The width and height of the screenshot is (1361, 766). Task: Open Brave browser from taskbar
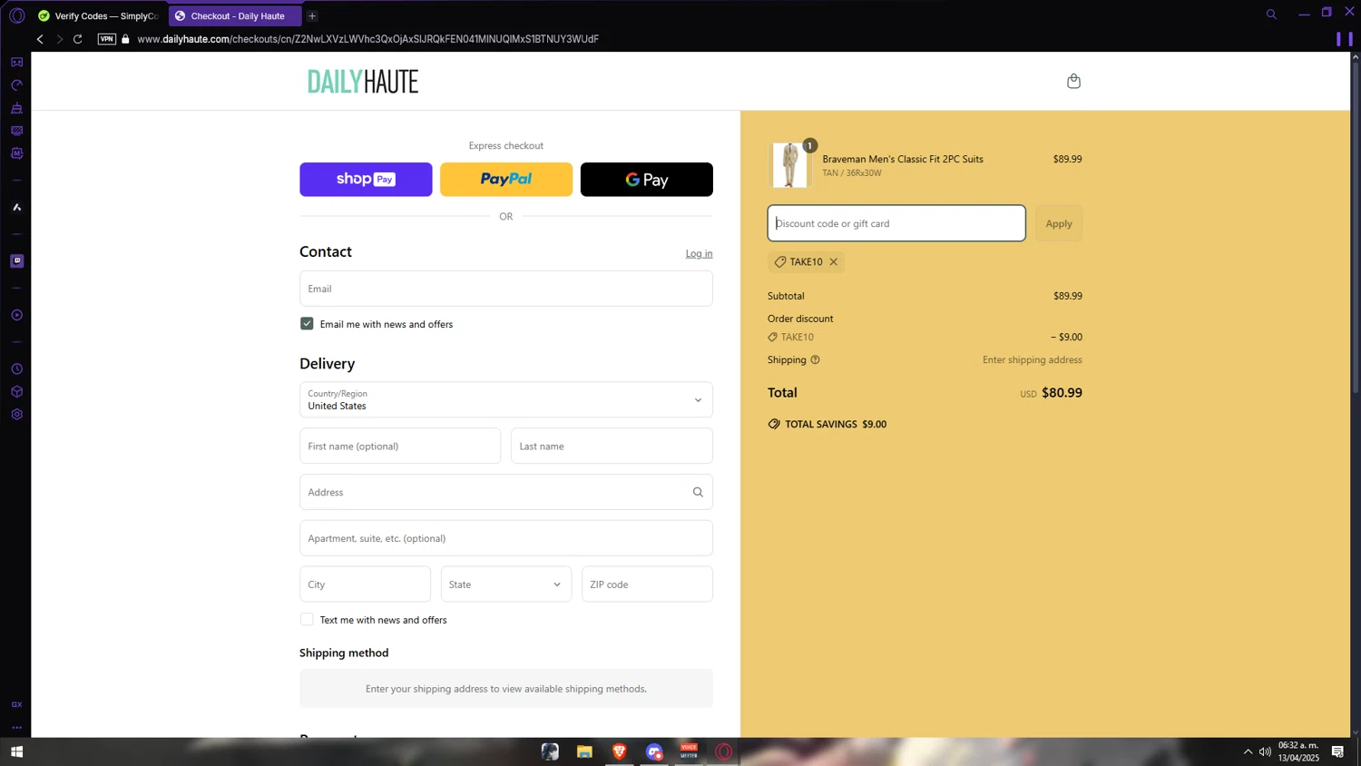point(620,751)
